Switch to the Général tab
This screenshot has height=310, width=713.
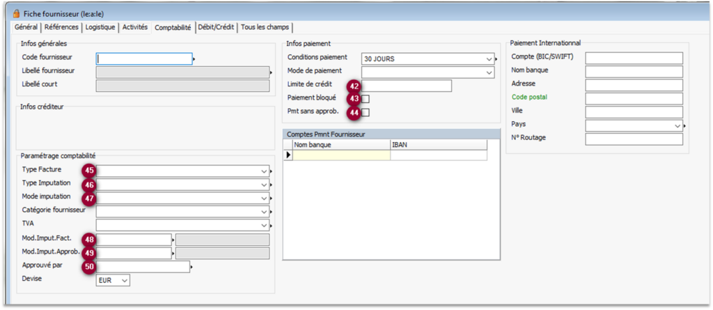[26, 27]
